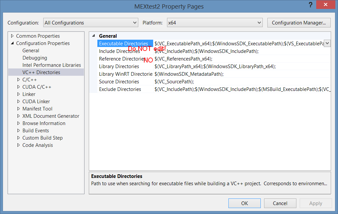Select Manifest Tool tree label

click(37, 108)
